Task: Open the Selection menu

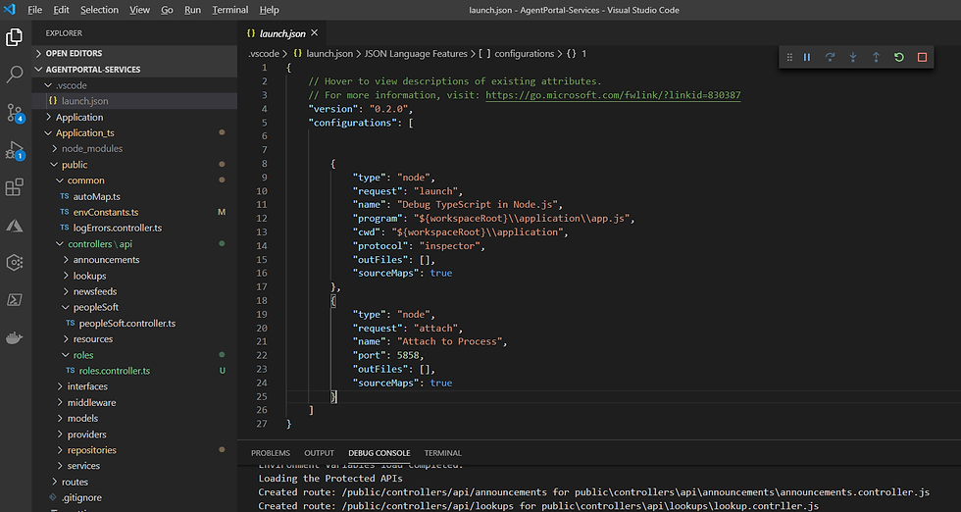Action: (99, 10)
